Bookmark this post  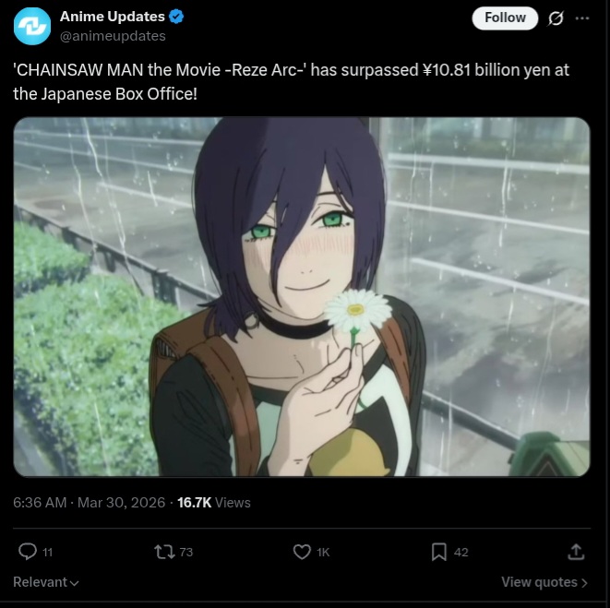click(x=439, y=552)
